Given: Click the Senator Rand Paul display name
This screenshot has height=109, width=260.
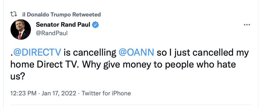Looking at the screenshot, I should click(63, 25).
